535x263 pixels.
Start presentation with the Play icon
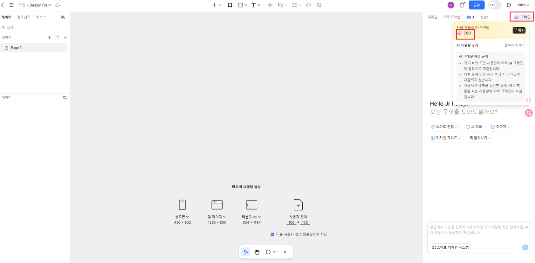510,5
